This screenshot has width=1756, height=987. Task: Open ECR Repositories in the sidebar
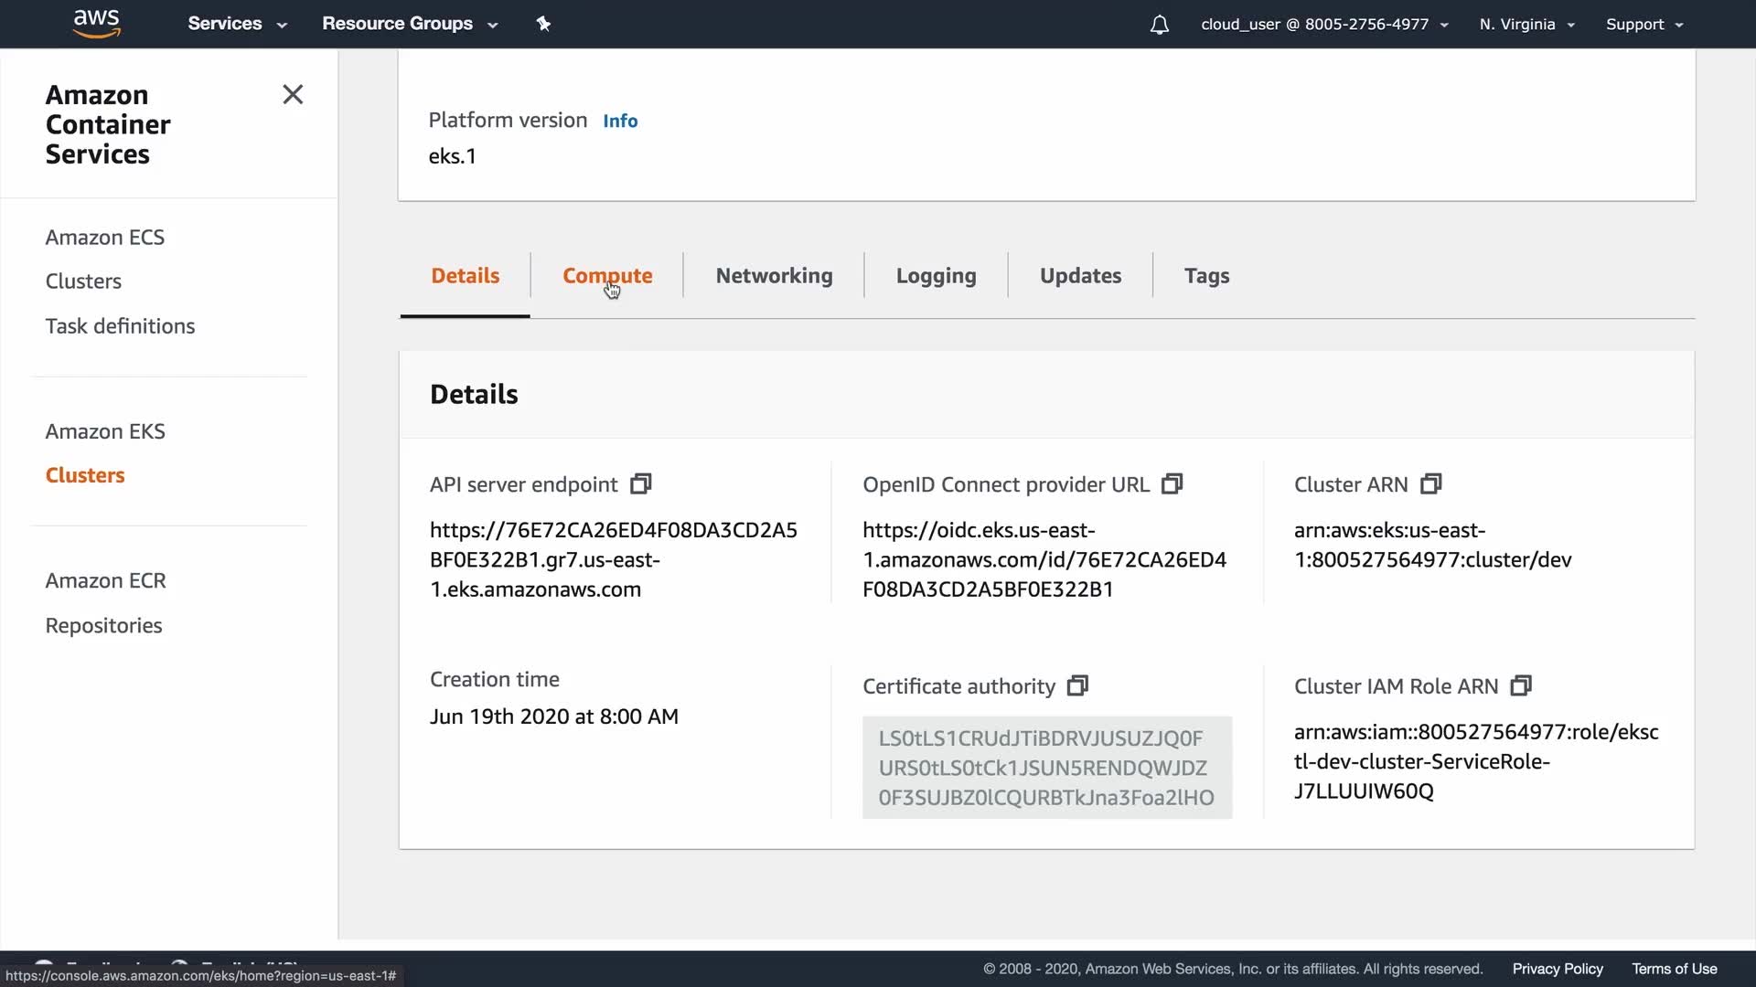coord(103,625)
